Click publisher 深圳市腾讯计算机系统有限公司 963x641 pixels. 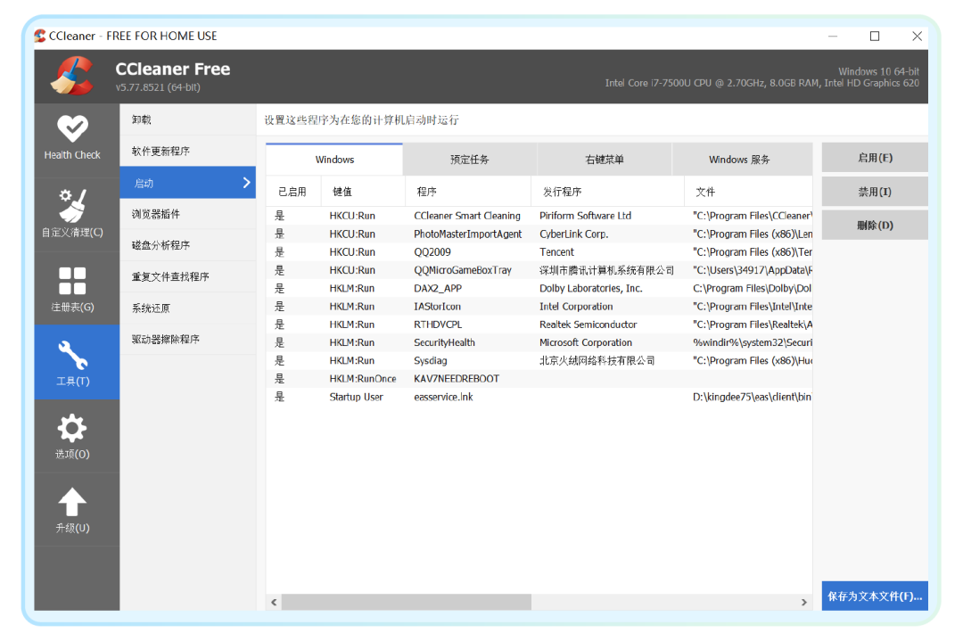click(606, 270)
